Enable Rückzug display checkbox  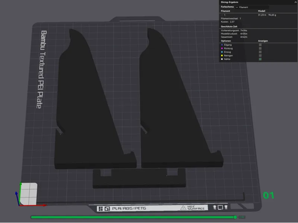[260, 48]
